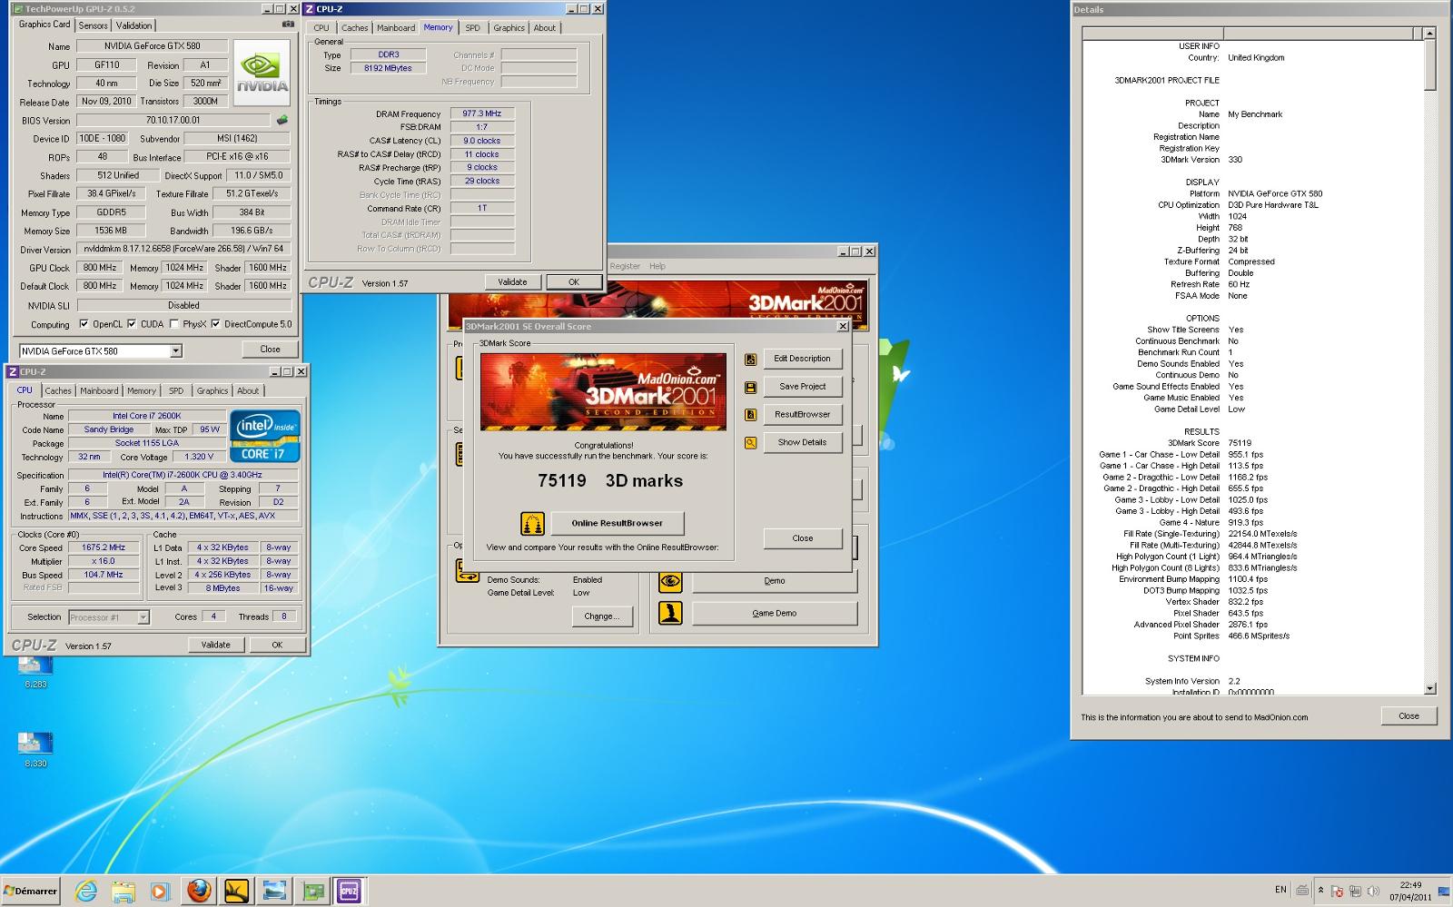Switch to GPU-Z taskbar icon
The image size is (1453, 907).
[312, 891]
